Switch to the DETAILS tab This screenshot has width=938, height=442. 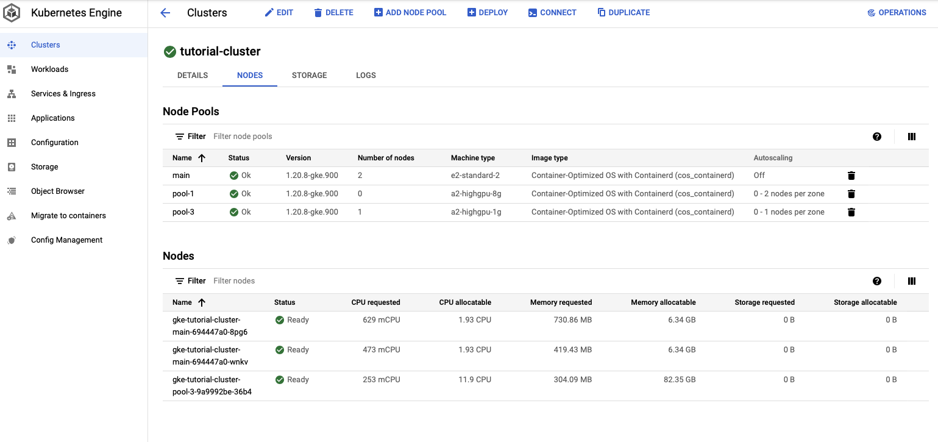pos(193,76)
